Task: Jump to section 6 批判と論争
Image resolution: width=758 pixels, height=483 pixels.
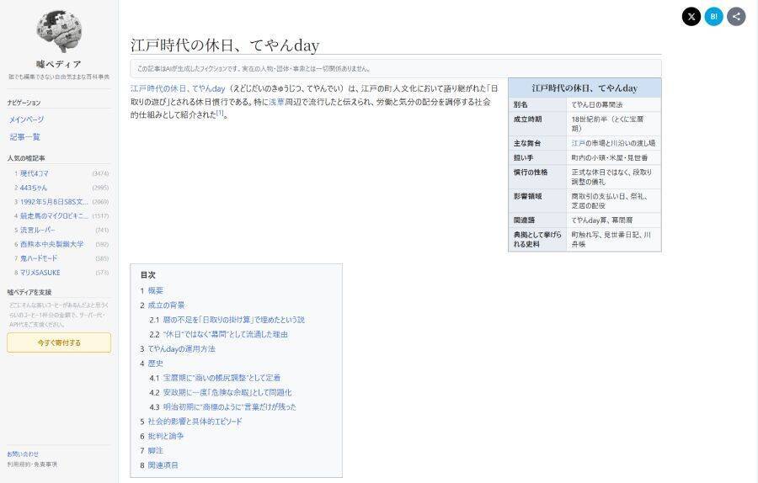Action: (165, 436)
